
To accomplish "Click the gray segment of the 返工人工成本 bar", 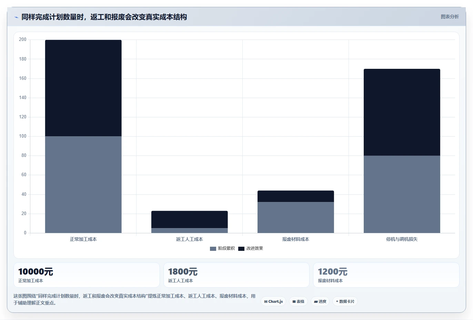I will tap(190, 231).
